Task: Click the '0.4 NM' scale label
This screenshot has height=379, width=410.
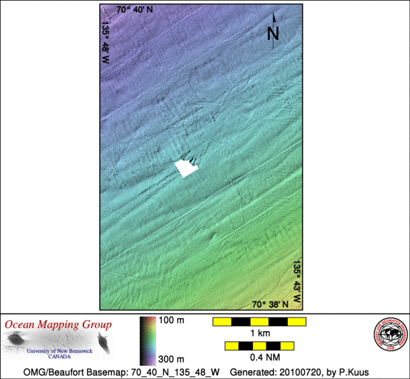Action: [259, 358]
